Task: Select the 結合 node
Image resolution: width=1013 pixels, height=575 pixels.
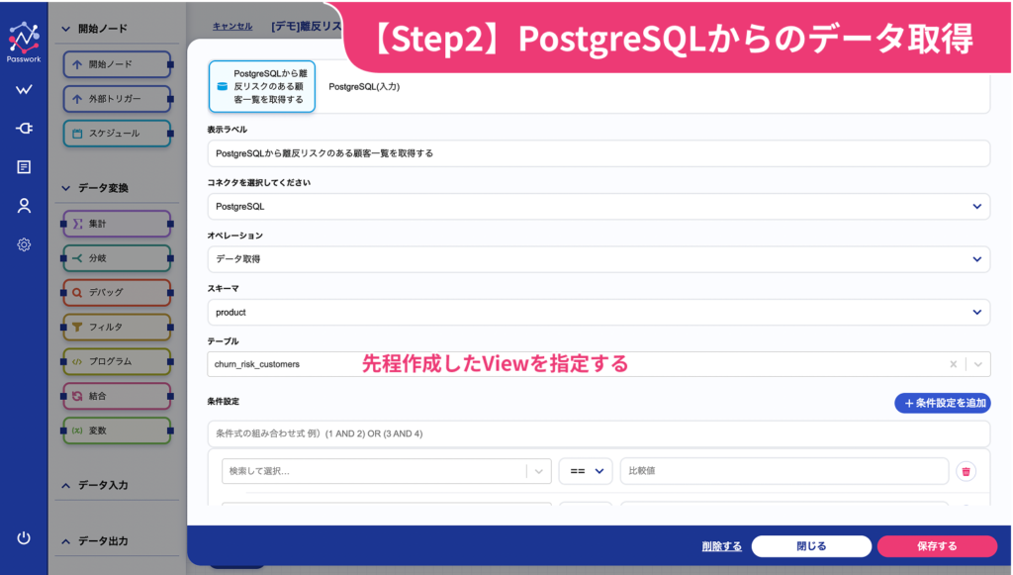Action: coord(117,396)
